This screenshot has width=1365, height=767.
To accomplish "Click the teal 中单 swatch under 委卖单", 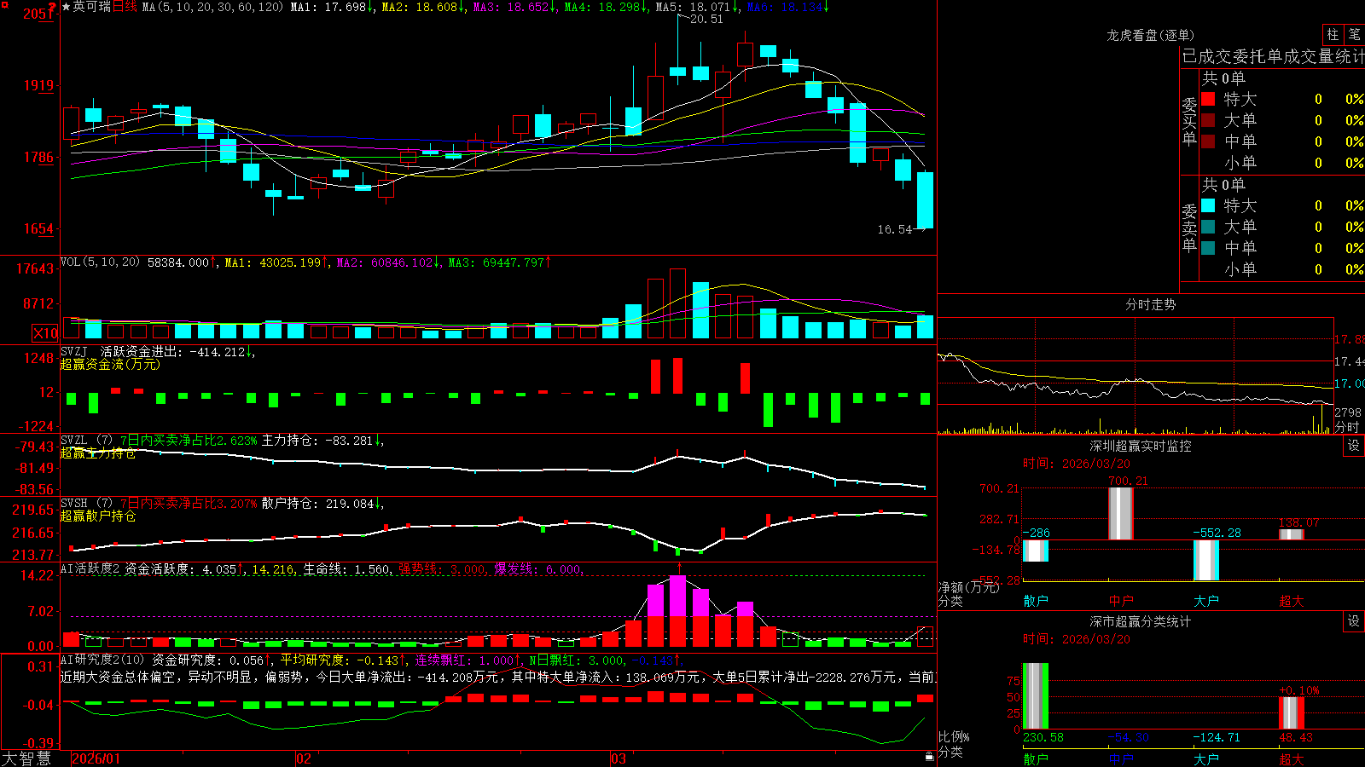I will (x=1208, y=248).
